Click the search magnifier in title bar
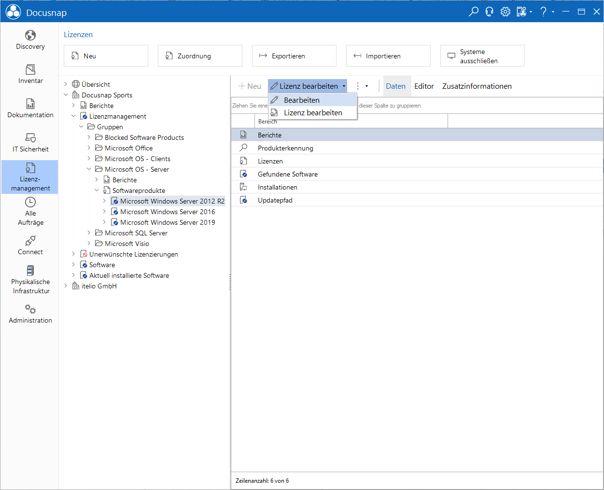 pos(474,12)
